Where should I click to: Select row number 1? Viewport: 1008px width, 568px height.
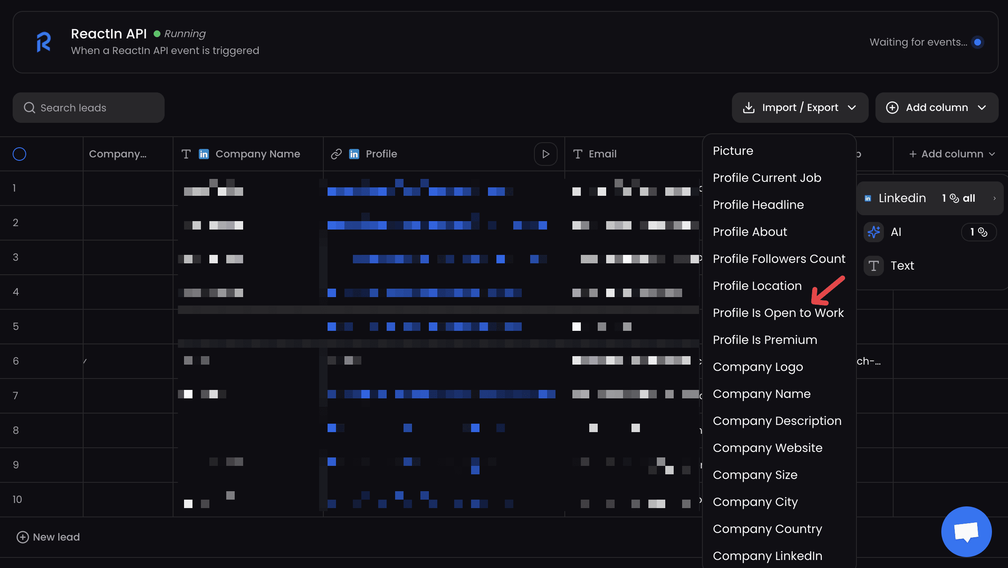tap(14, 188)
